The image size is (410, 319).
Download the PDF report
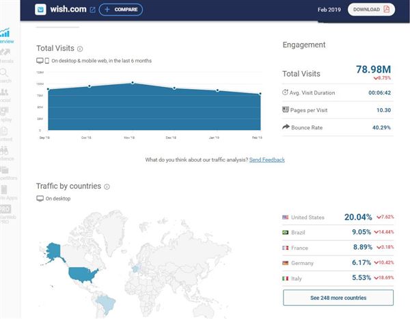371,10
